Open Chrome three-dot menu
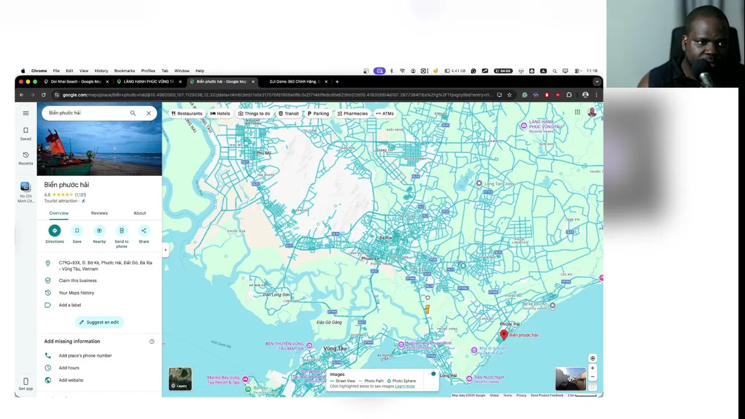Image resolution: width=745 pixels, height=419 pixels. coord(597,95)
